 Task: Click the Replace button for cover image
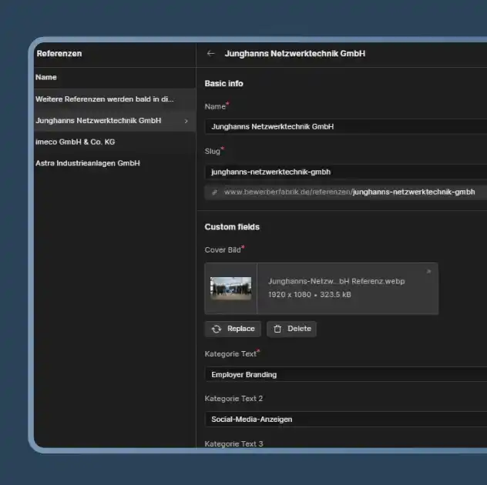(x=233, y=329)
